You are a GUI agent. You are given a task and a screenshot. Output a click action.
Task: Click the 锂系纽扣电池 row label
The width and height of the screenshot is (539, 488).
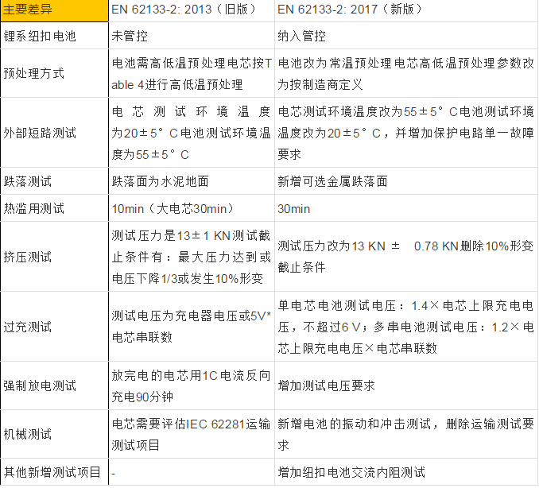point(40,37)
